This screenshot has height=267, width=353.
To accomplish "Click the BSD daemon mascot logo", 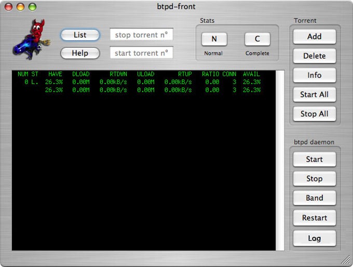I will (x=31, y=39).
